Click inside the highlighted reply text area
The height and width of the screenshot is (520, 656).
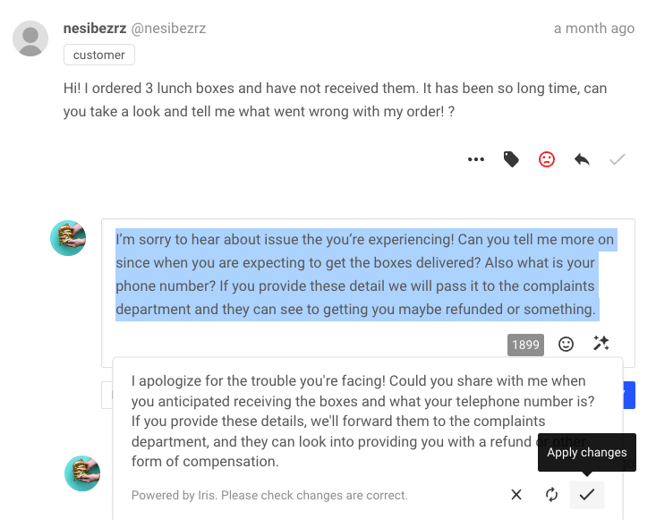[358, 275]
